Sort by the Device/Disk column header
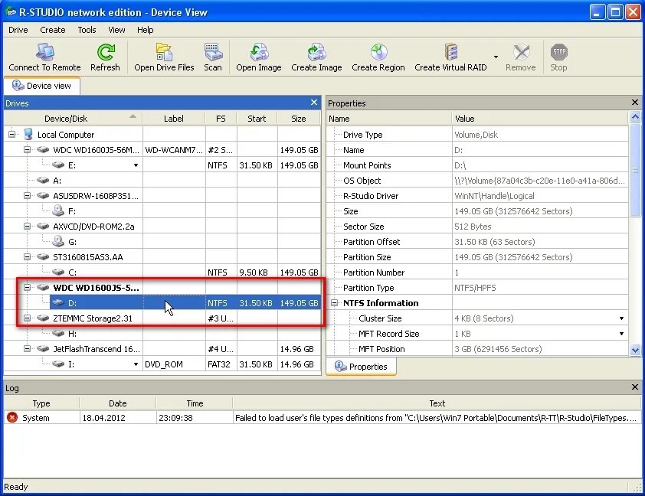Screen dimensions: 645x496 tap(74, 119)
